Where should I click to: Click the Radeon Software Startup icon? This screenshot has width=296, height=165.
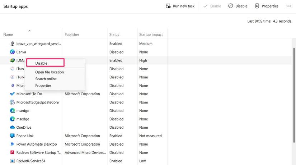[12, 152]
